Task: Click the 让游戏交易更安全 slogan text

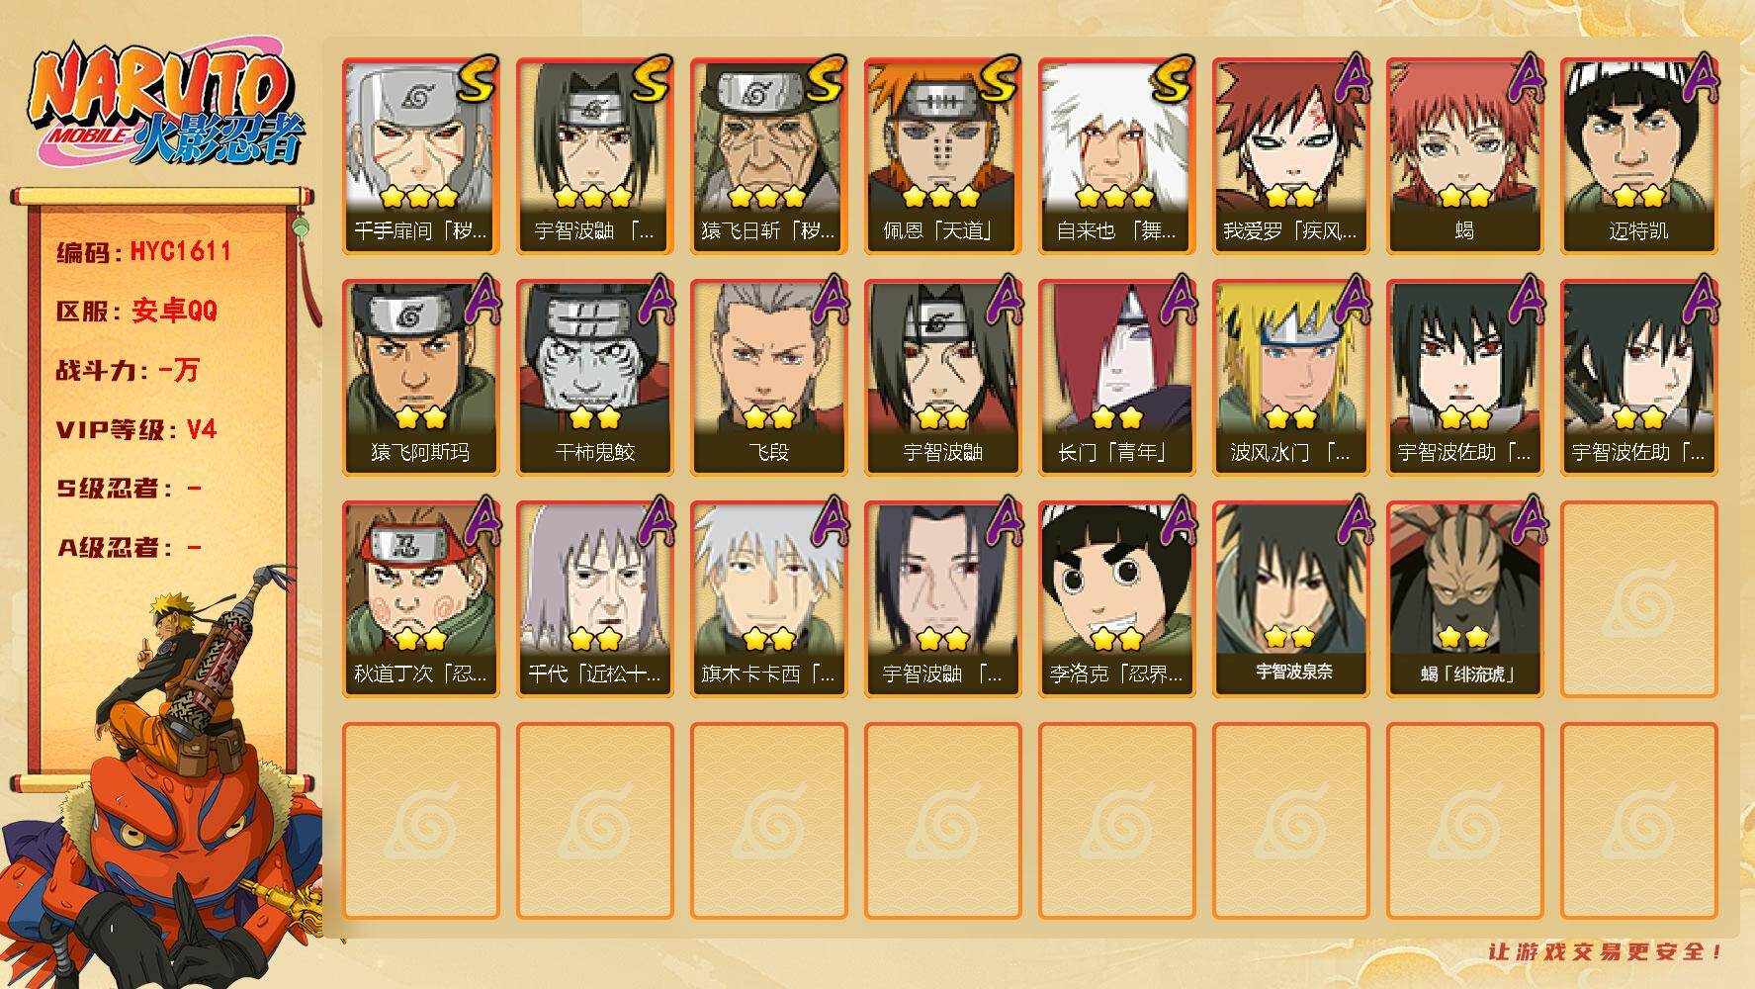Action: [x=1606, y=951]
